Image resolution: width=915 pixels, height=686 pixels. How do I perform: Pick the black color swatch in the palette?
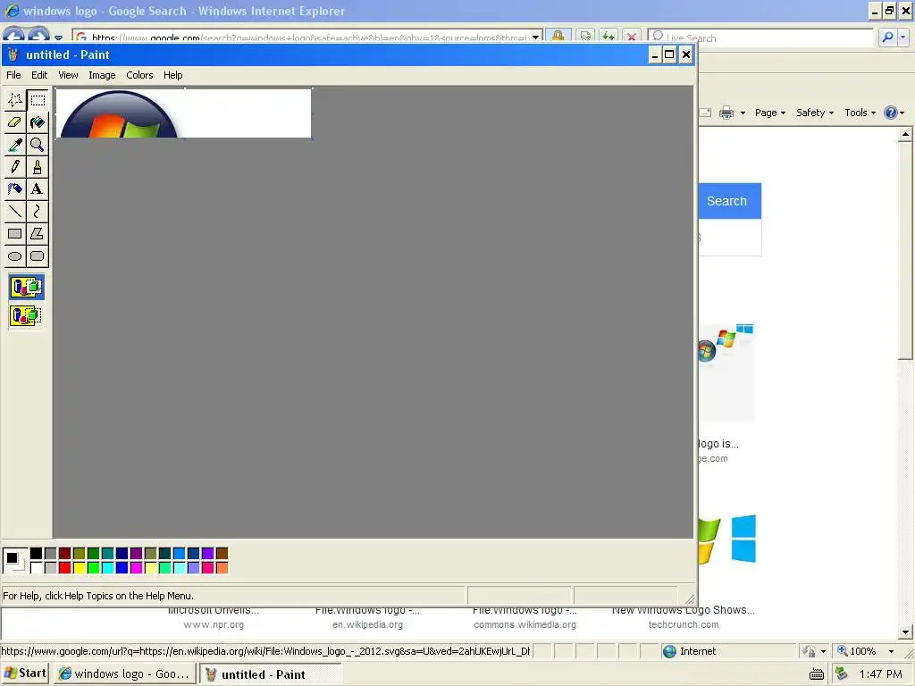[x=36, y=553]
